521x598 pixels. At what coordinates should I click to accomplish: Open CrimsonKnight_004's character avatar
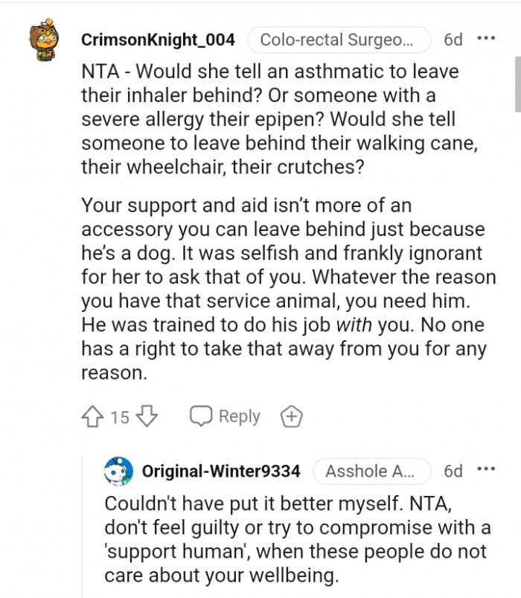44,39
